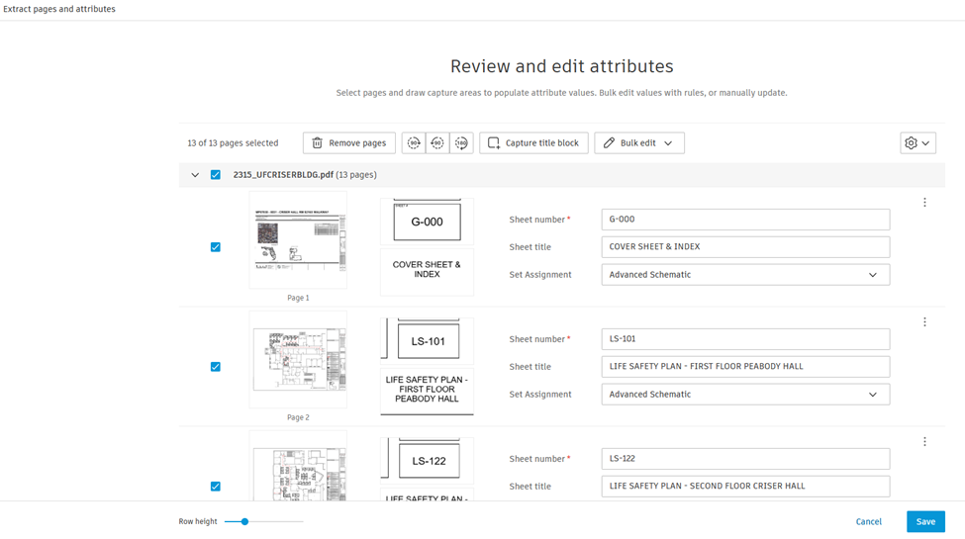Open Set Assignment dropdown for G-000

[x=744, y=275]
